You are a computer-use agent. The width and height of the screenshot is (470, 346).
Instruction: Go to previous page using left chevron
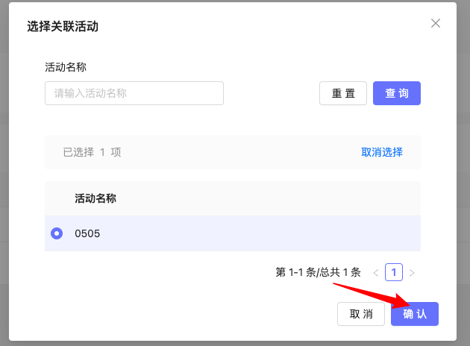point(376,273)
